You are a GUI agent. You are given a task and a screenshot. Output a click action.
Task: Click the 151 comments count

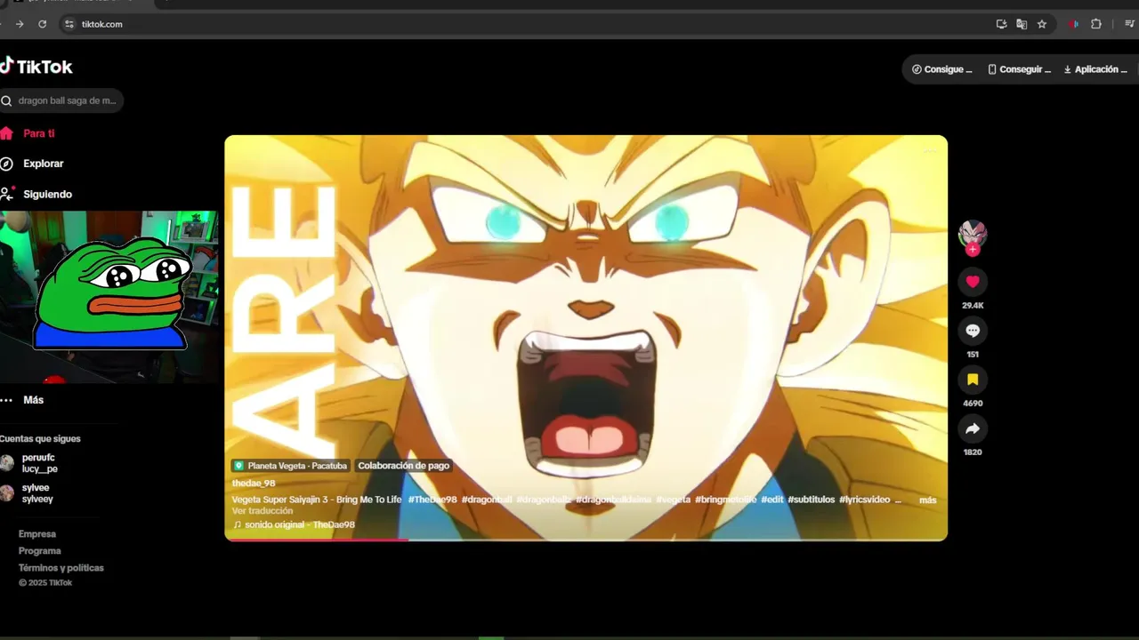coord(973,355)
